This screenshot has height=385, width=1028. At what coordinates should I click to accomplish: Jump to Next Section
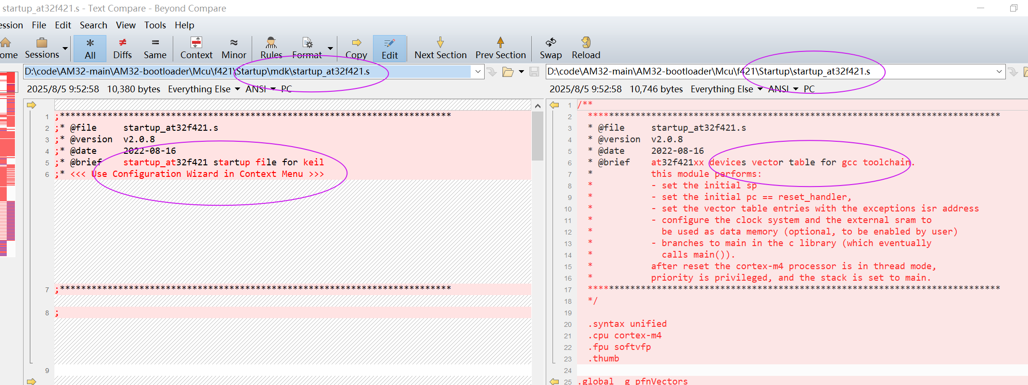tap(440, 48)
